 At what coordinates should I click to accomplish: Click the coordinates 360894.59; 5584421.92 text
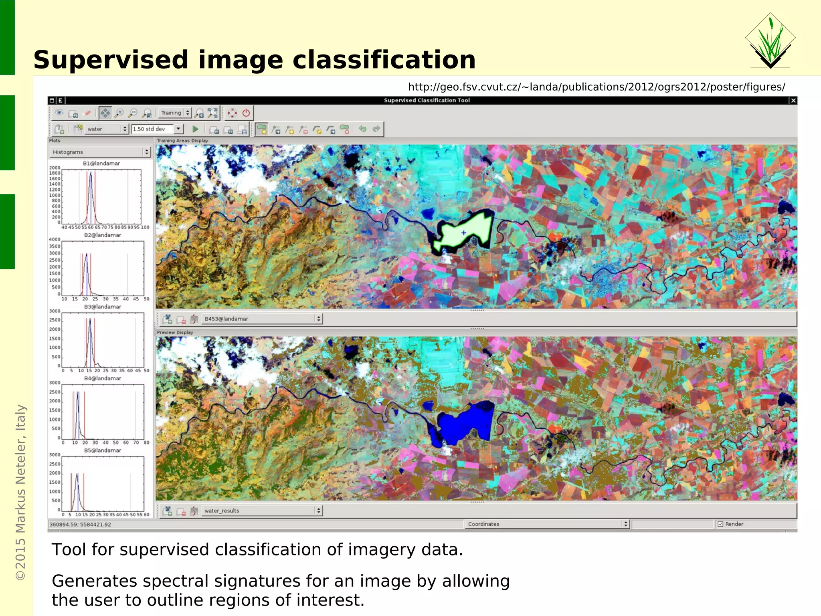[80, 524]
